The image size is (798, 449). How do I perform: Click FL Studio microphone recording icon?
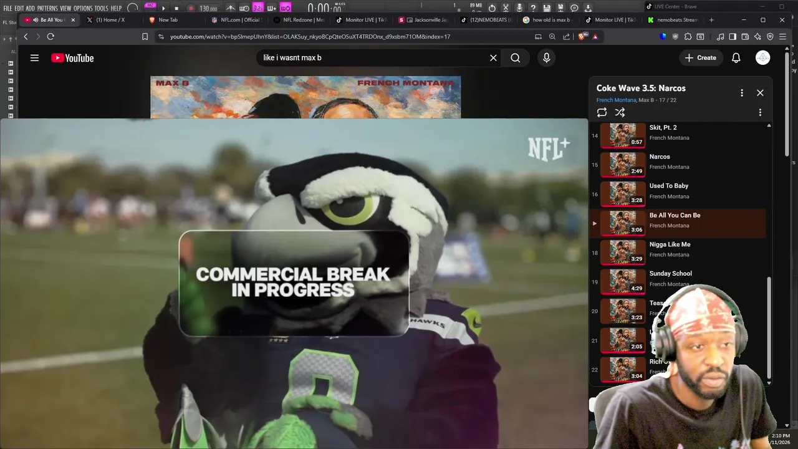tap(519, 8)
